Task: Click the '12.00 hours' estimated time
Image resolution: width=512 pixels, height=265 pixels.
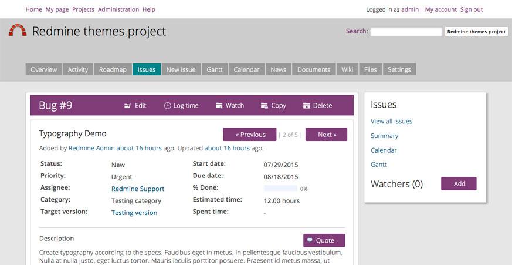Action: (282, 200)
